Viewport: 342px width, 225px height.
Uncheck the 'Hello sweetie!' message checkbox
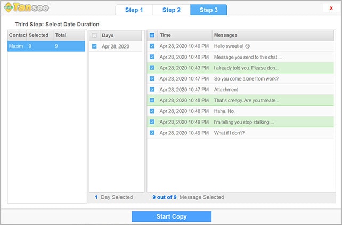pos(152,46)
